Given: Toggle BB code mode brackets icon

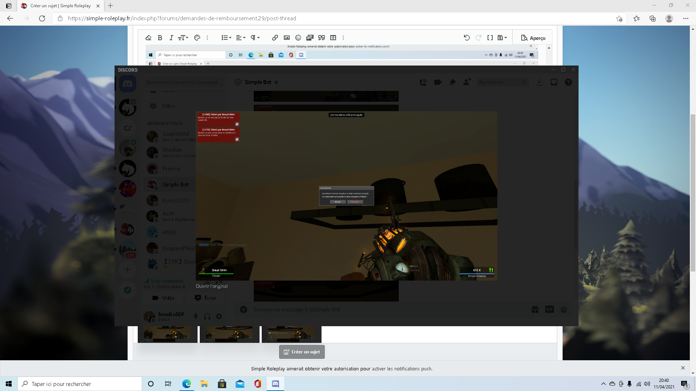Looking at the screenshot, I should coord(490,38).
